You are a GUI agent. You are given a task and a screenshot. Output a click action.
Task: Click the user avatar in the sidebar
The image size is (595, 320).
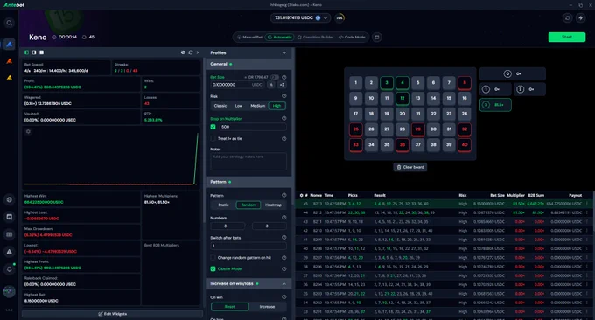click(9, 291)
